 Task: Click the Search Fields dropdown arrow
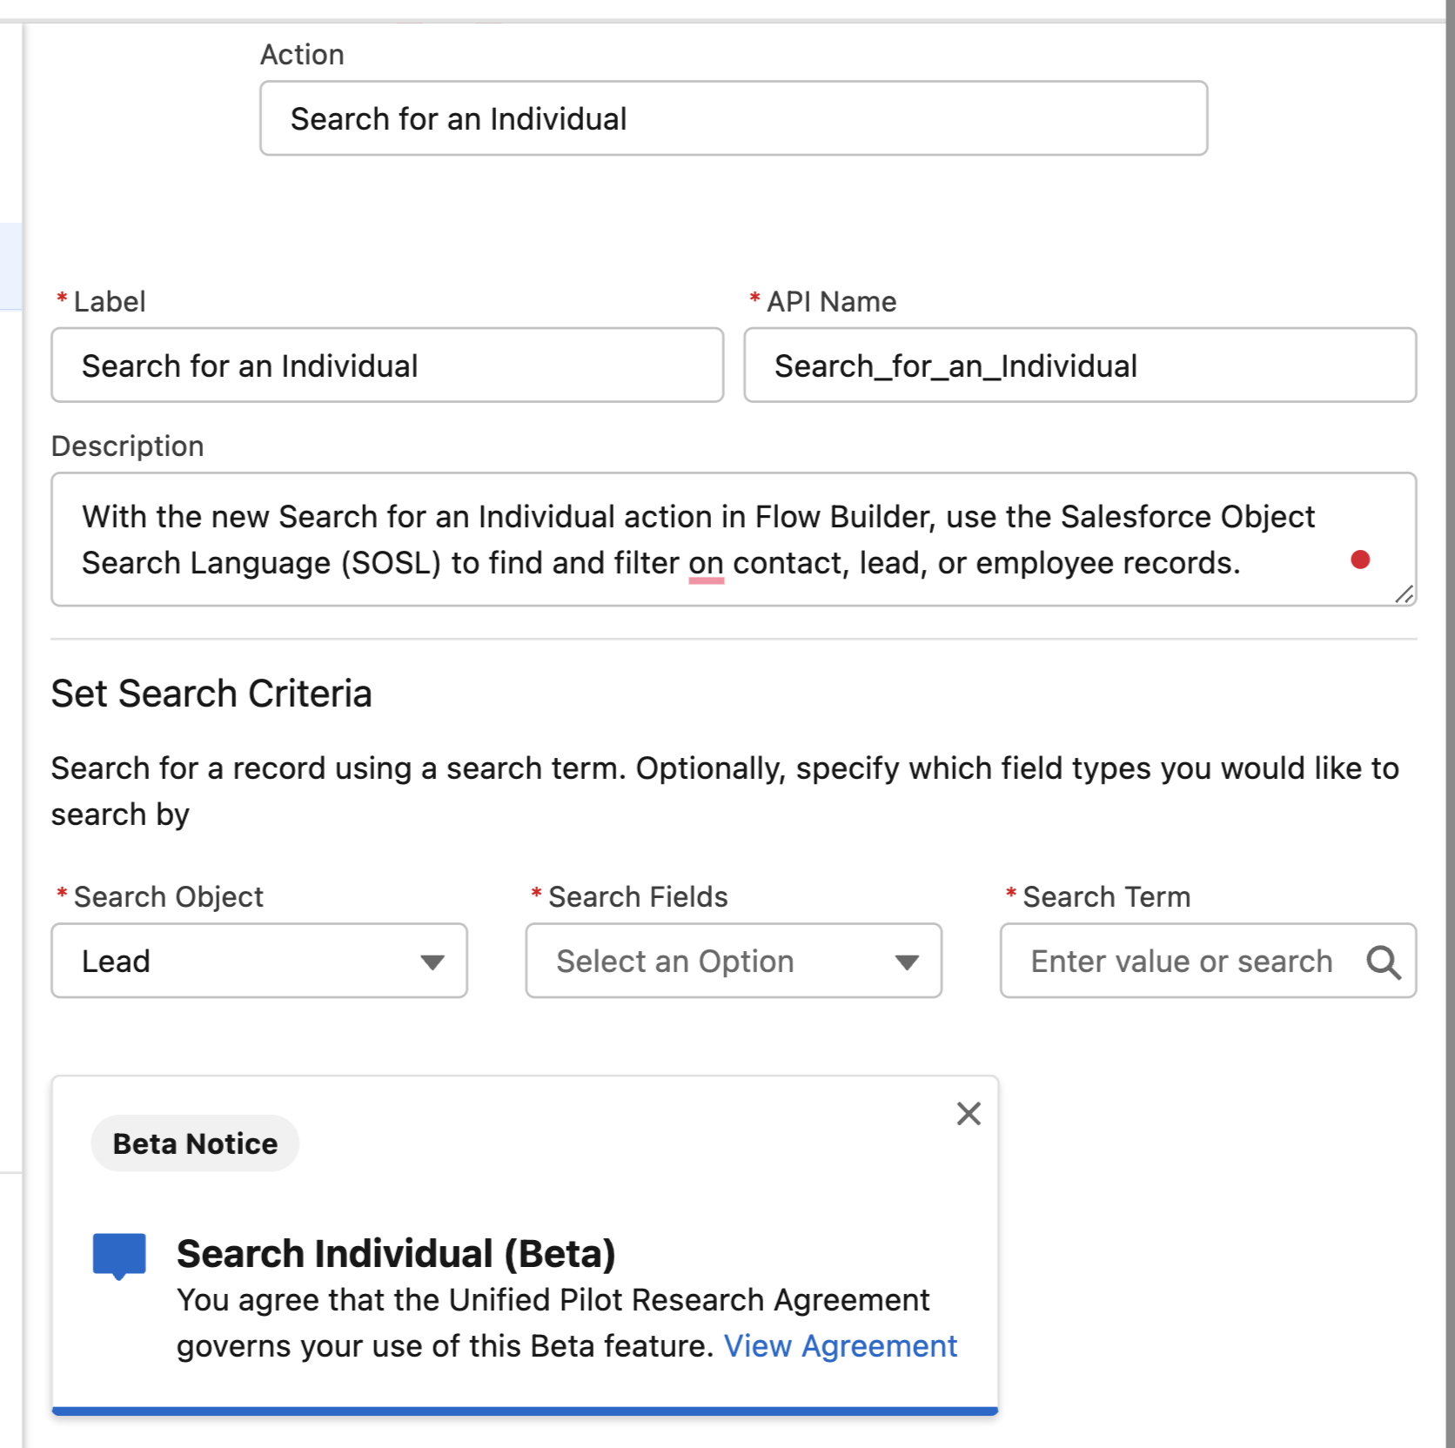pyautogui.click(x=907, y=962)
